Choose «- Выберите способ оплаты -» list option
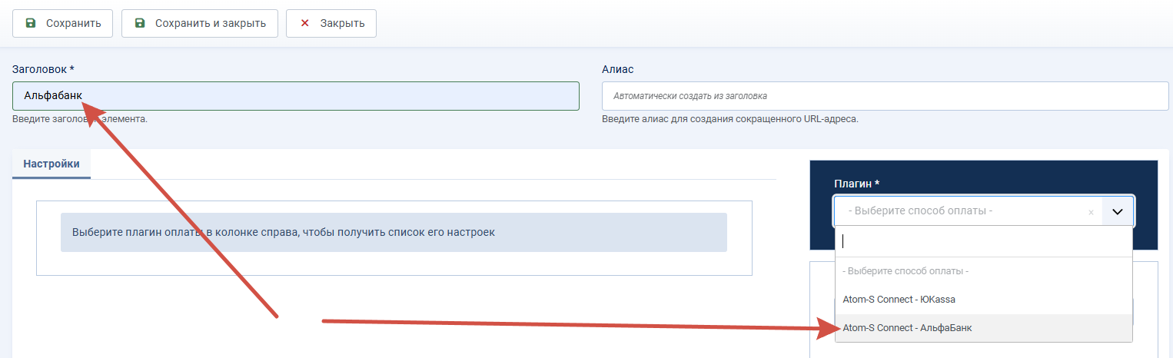Screen dimensions: 1173x358 pyautogui.click(x=983, y=271)
